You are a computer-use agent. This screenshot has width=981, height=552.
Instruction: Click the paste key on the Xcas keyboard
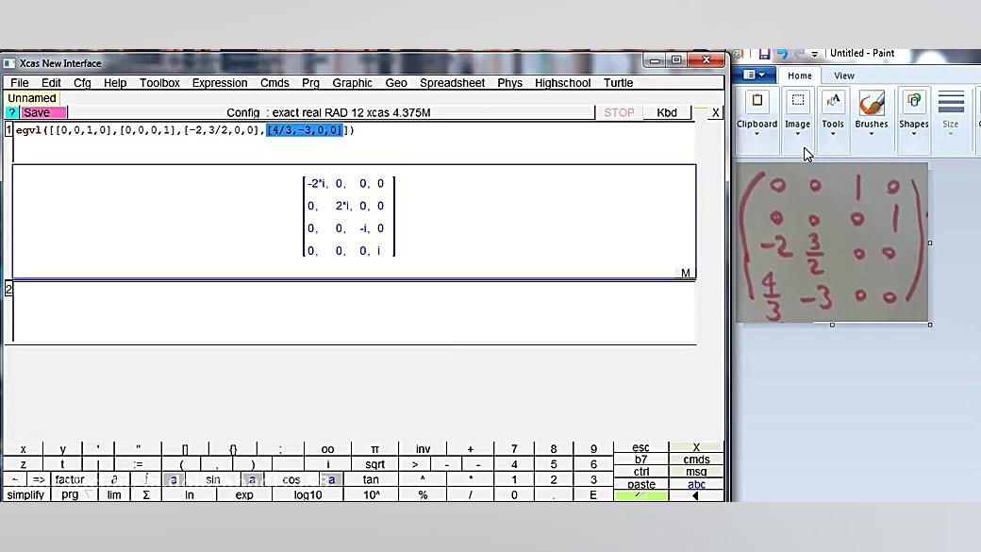(x=640, y=484)
